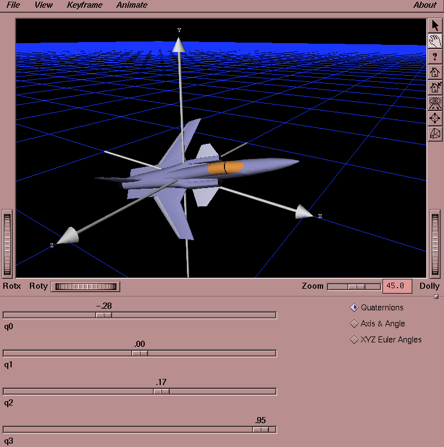Click the q0 label
This screenshot has width=444, height=447.
click(x=8, y=326)
